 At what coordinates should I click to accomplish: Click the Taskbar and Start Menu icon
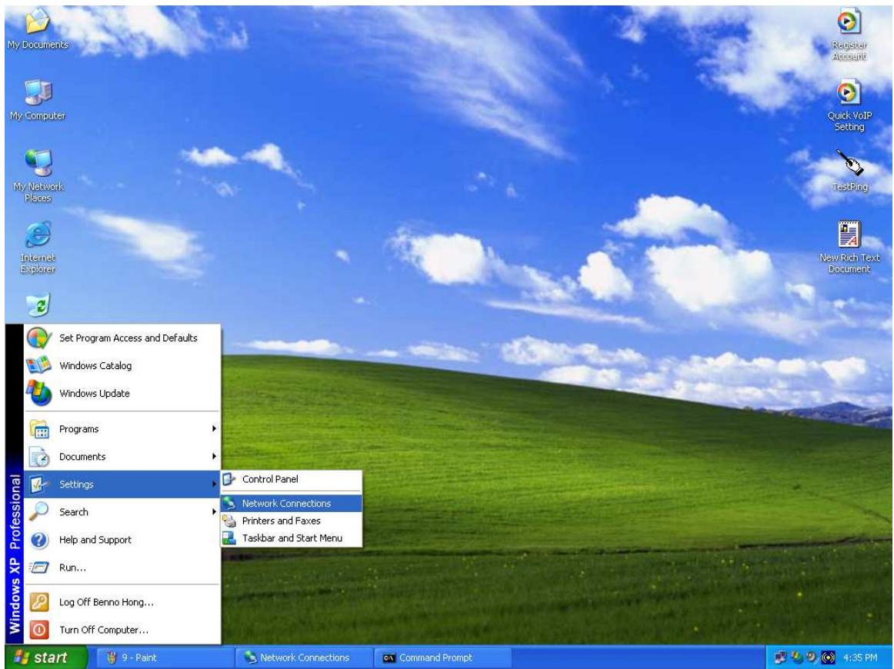coord(229,538)
